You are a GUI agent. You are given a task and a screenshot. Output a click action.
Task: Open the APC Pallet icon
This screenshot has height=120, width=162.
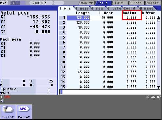(24, 112)
